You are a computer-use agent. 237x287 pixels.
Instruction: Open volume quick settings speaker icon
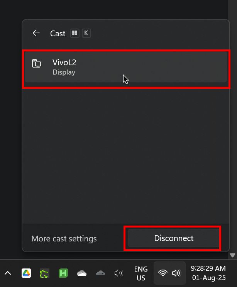[x=177, y=273]
